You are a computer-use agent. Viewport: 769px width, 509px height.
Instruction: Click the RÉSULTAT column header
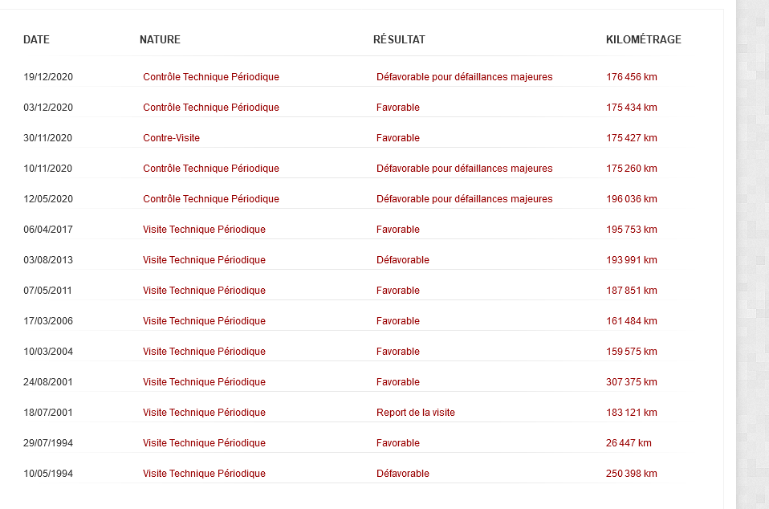399,40
